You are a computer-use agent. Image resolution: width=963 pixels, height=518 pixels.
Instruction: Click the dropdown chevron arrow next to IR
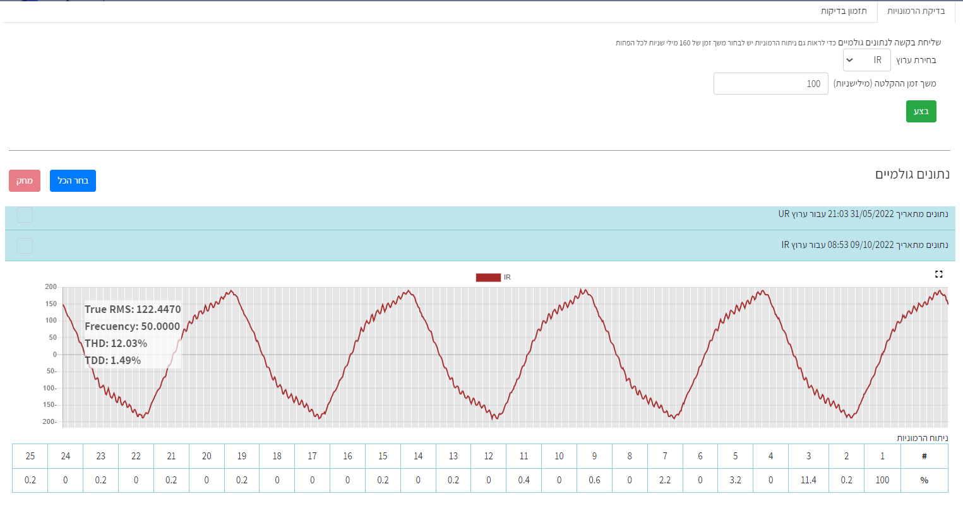[850, 60]
